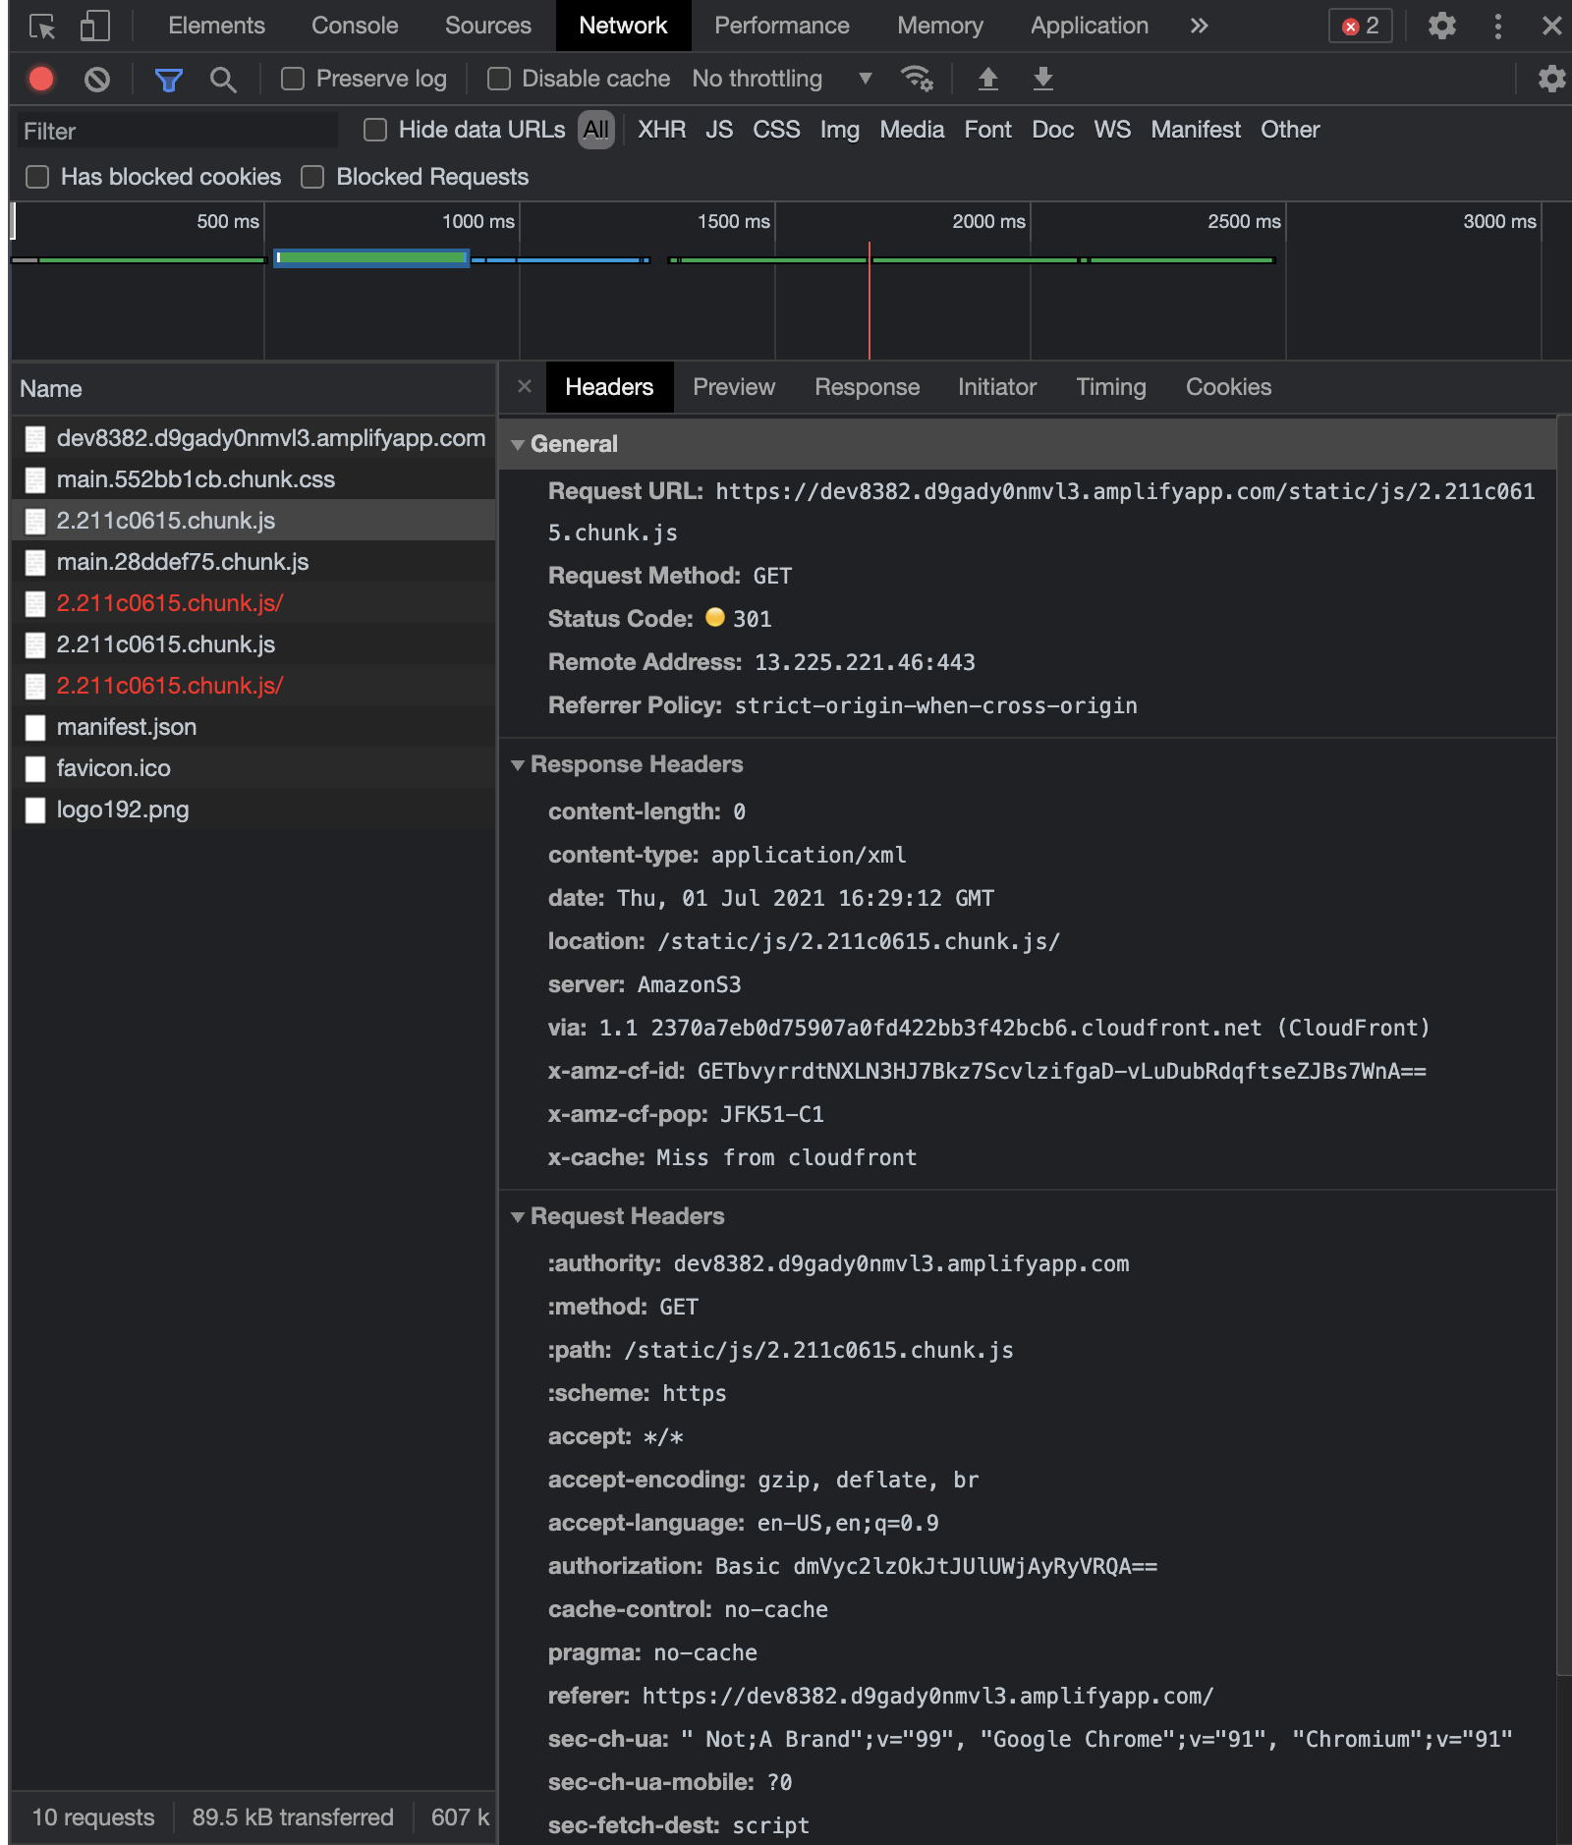Click the Name column header
The image size is (1572, 1845).
click(x=253, y=389)
